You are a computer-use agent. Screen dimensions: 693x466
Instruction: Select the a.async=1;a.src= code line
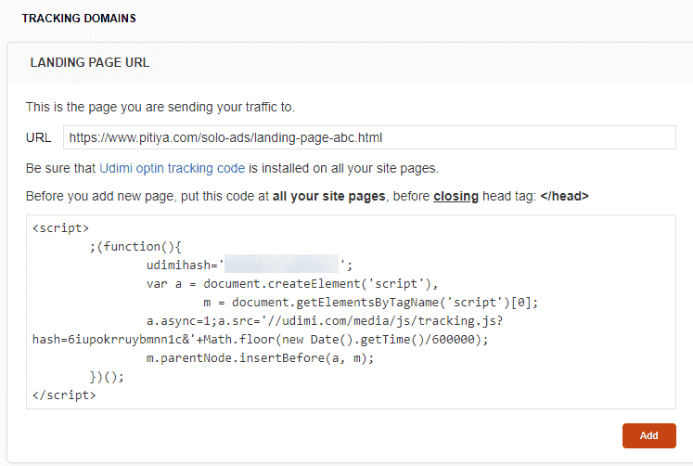pos(325,321)
